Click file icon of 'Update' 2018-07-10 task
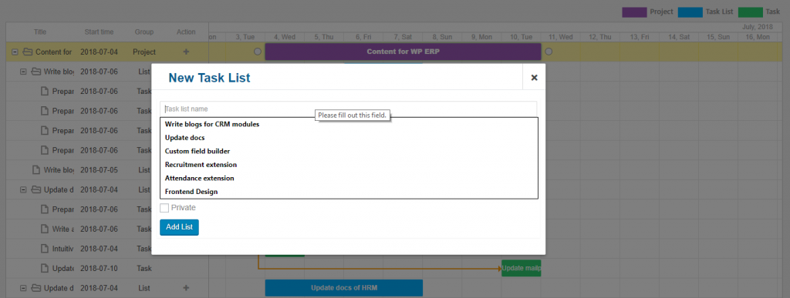Screen dimensions: 790x298 pos(44,268)
